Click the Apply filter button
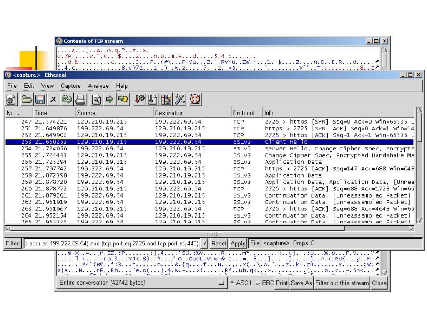Viewport: 427px width, 320px height. pyautogui.click(x=238, y=243)
